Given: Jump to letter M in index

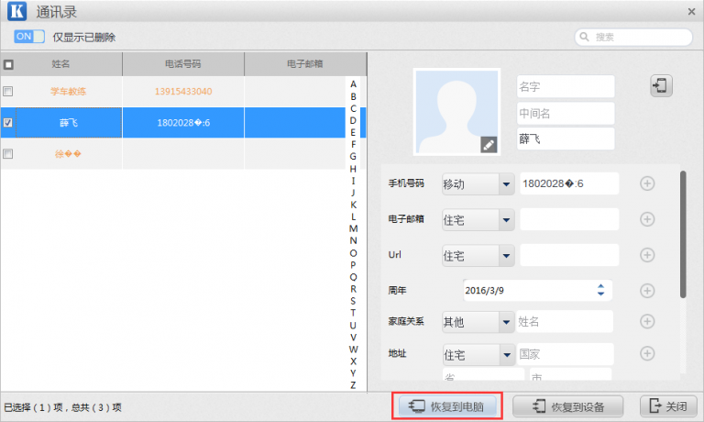Looking at the screenshot, I should [x=353, y=228].
